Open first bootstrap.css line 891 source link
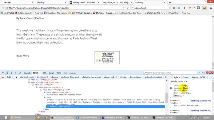Image resolution: width=214 pixels, height=120 pixels. point(201,101)
